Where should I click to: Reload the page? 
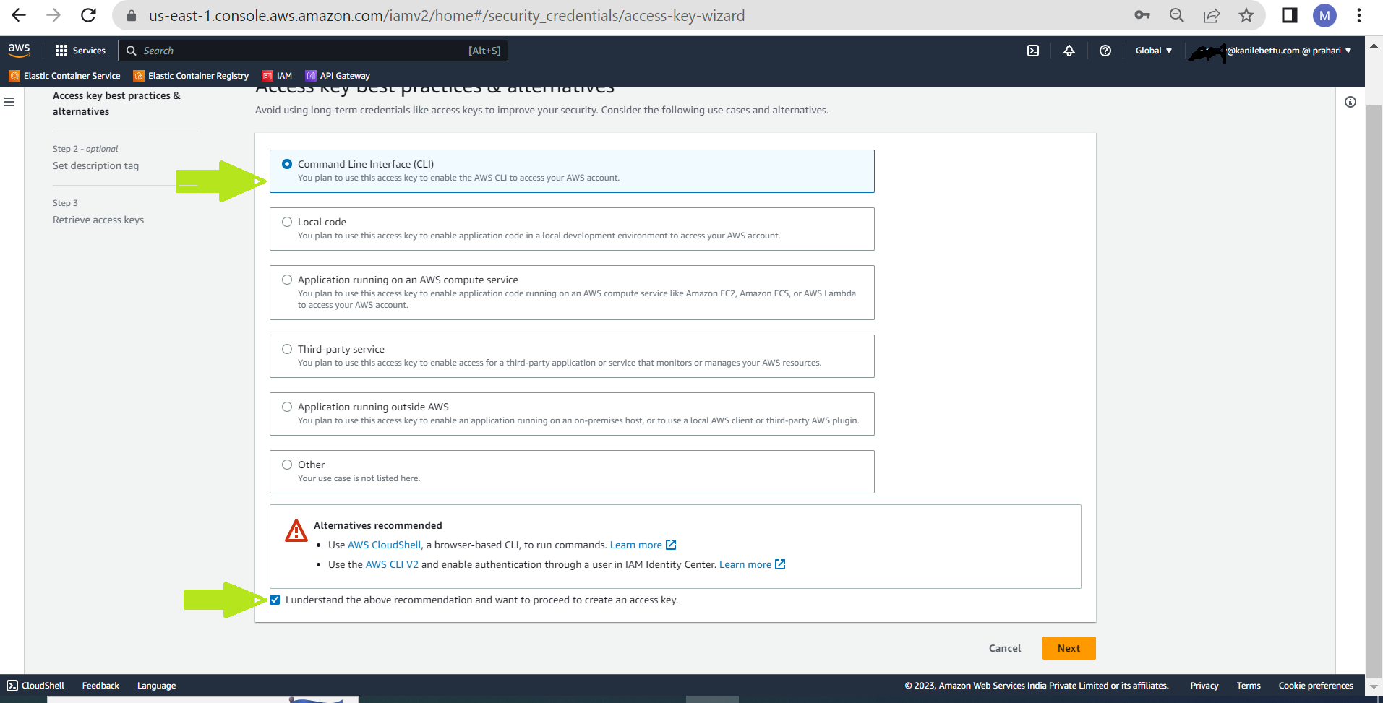tap(88, 15)
